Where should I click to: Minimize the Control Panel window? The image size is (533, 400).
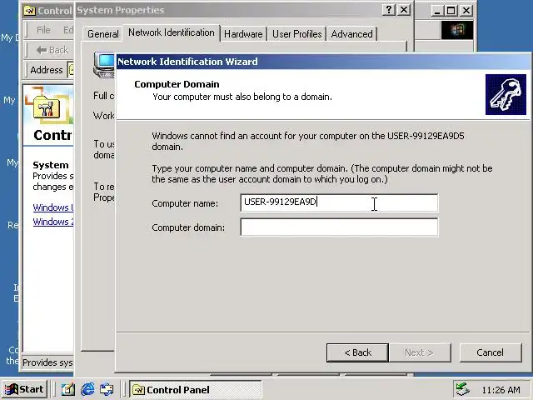(436, 11)
